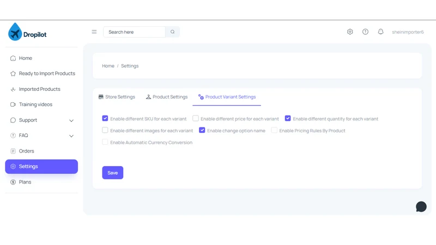Click the Product Variant Settings gears icon
The image size is (436, 245).
[x=201, y=97]
